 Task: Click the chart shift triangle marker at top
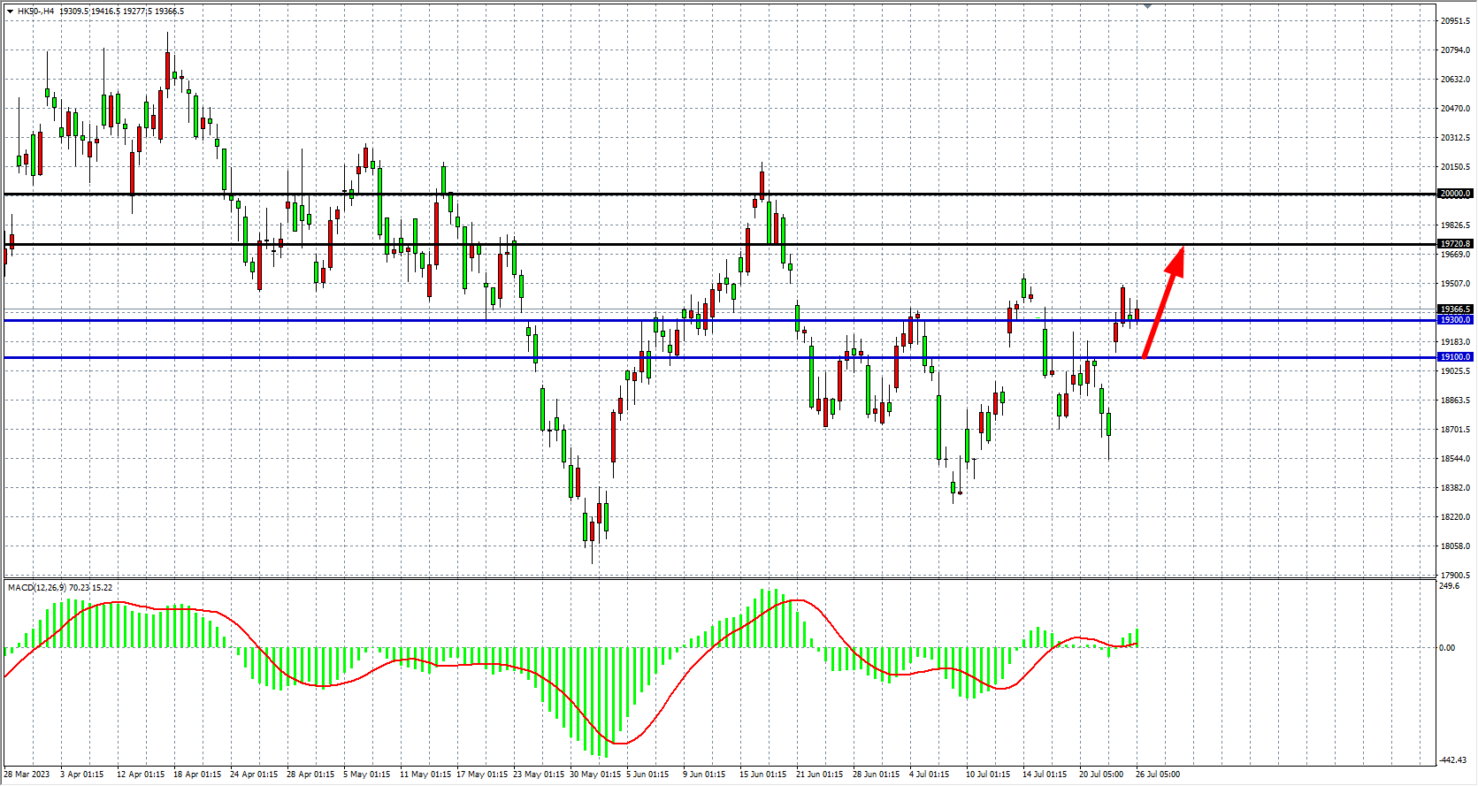(x=1147, y=6)
